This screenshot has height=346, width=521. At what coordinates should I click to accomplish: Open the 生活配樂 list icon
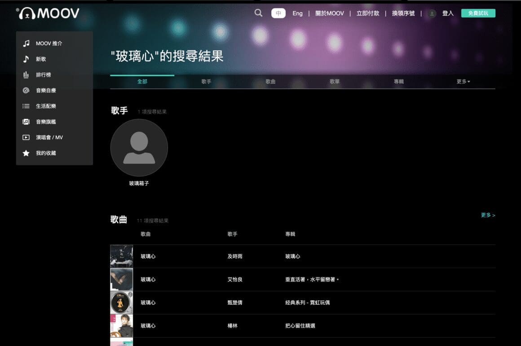point(26,106)
